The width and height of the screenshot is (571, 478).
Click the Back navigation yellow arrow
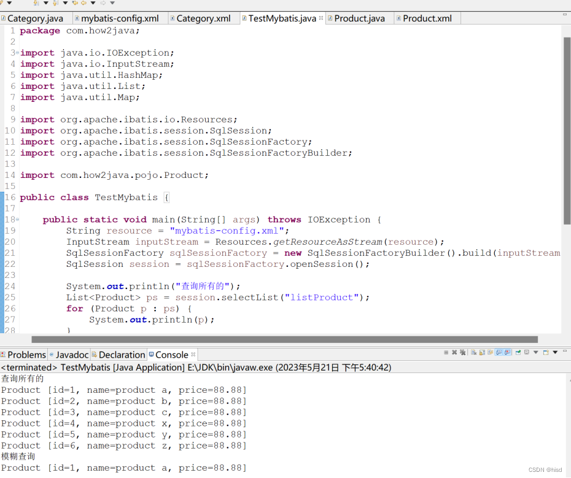pos(84,3)
